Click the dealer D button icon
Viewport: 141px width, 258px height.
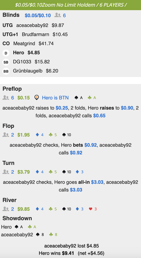pyautogui.click(x=6, y=53)
